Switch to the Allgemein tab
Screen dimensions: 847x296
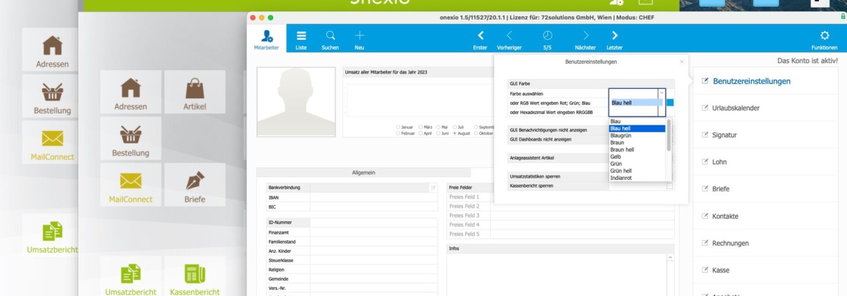[x=363, y=172]
